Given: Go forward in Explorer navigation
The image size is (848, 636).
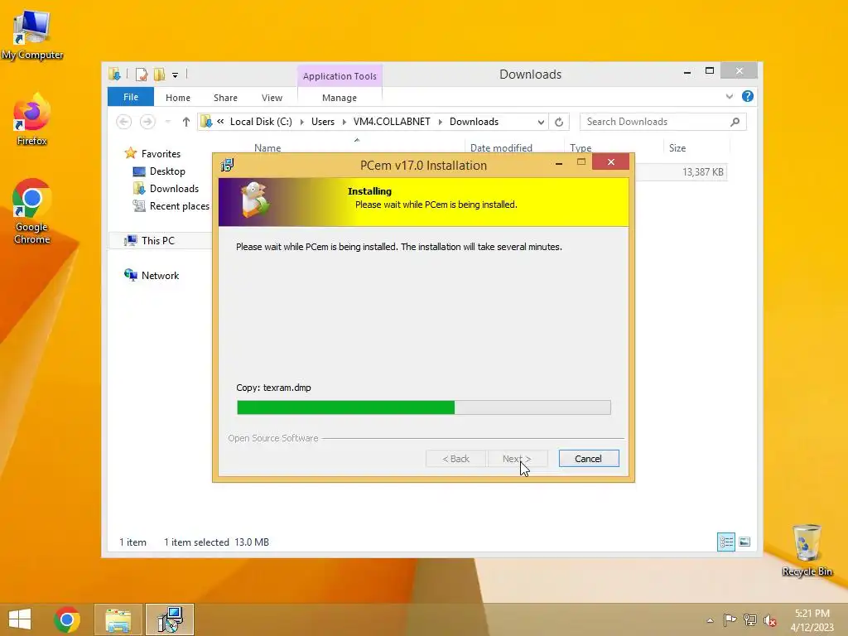Looking at the screenshot, I should click(x=147, y=122).
